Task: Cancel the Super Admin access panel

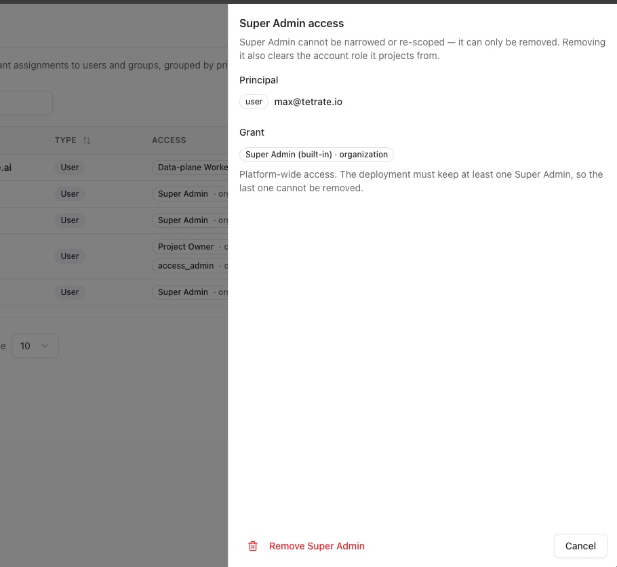Action: 580,546
